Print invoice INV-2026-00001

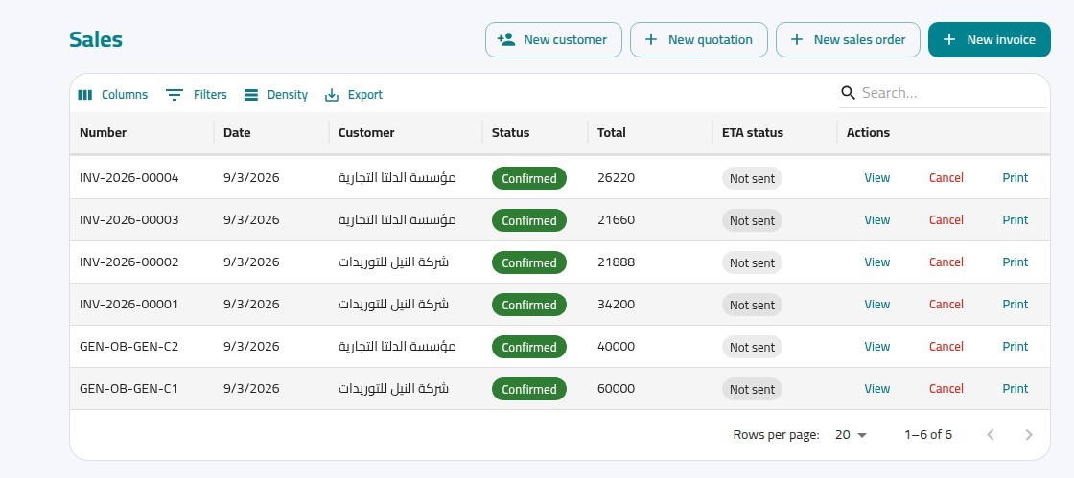[x=1016, y=305]
